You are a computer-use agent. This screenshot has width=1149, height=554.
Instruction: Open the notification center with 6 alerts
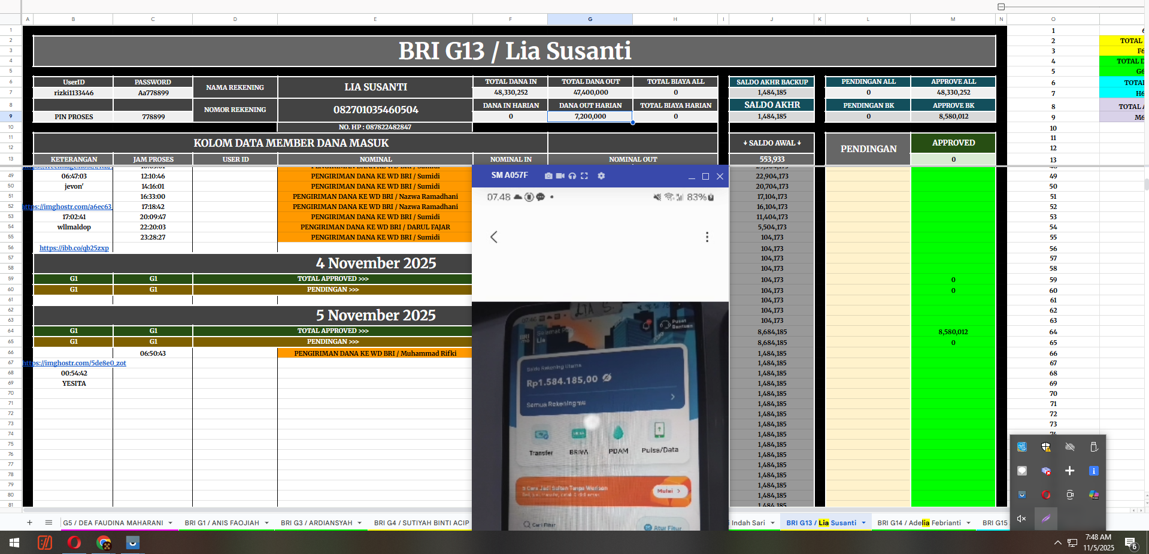[x=1131, y=543]
